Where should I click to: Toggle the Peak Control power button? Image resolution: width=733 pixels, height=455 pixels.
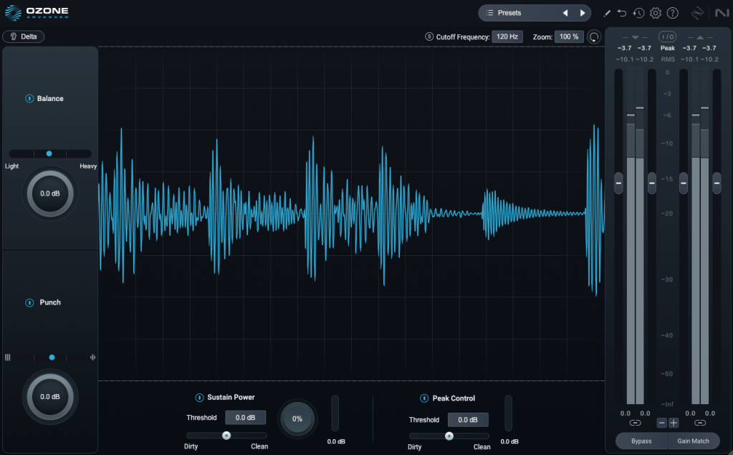coord(424,398)
